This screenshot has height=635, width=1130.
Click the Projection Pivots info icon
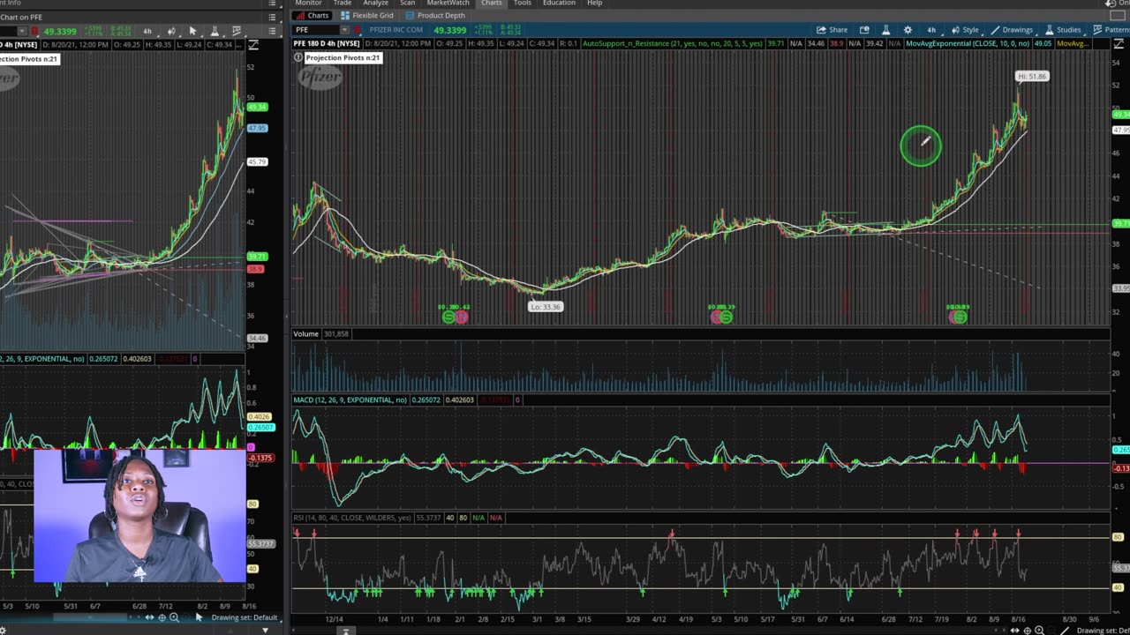[x=298, y=57]
